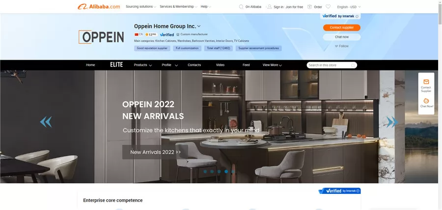Click the Total staff (12482) tag

click(x=219, y=48)
